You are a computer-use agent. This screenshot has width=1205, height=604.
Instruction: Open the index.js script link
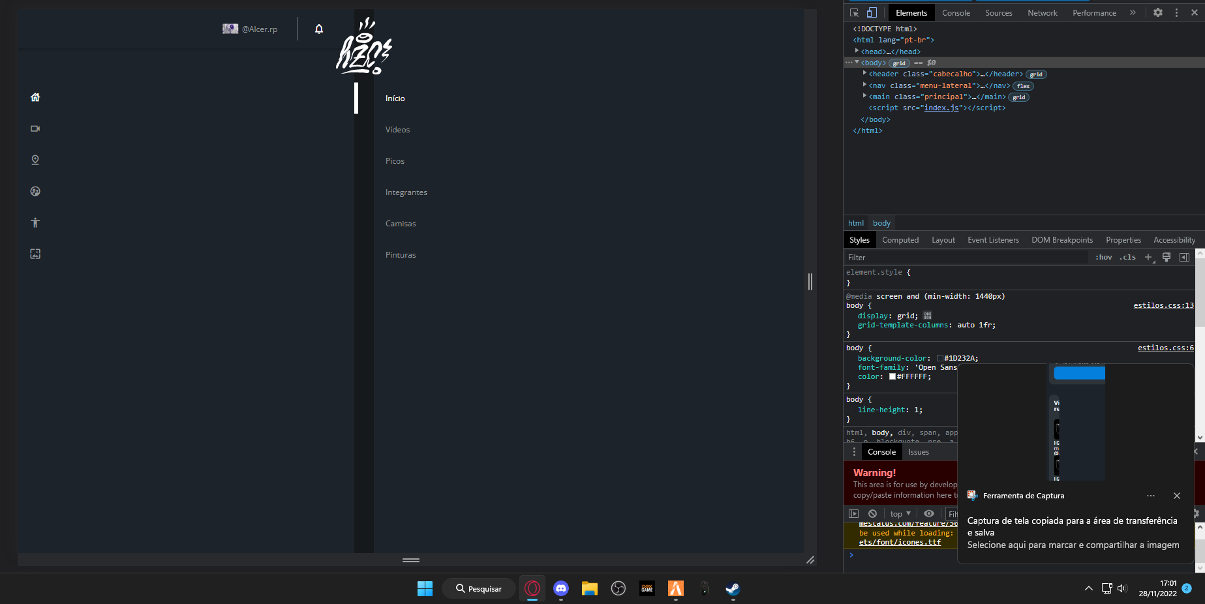click(x=941, y=108)
